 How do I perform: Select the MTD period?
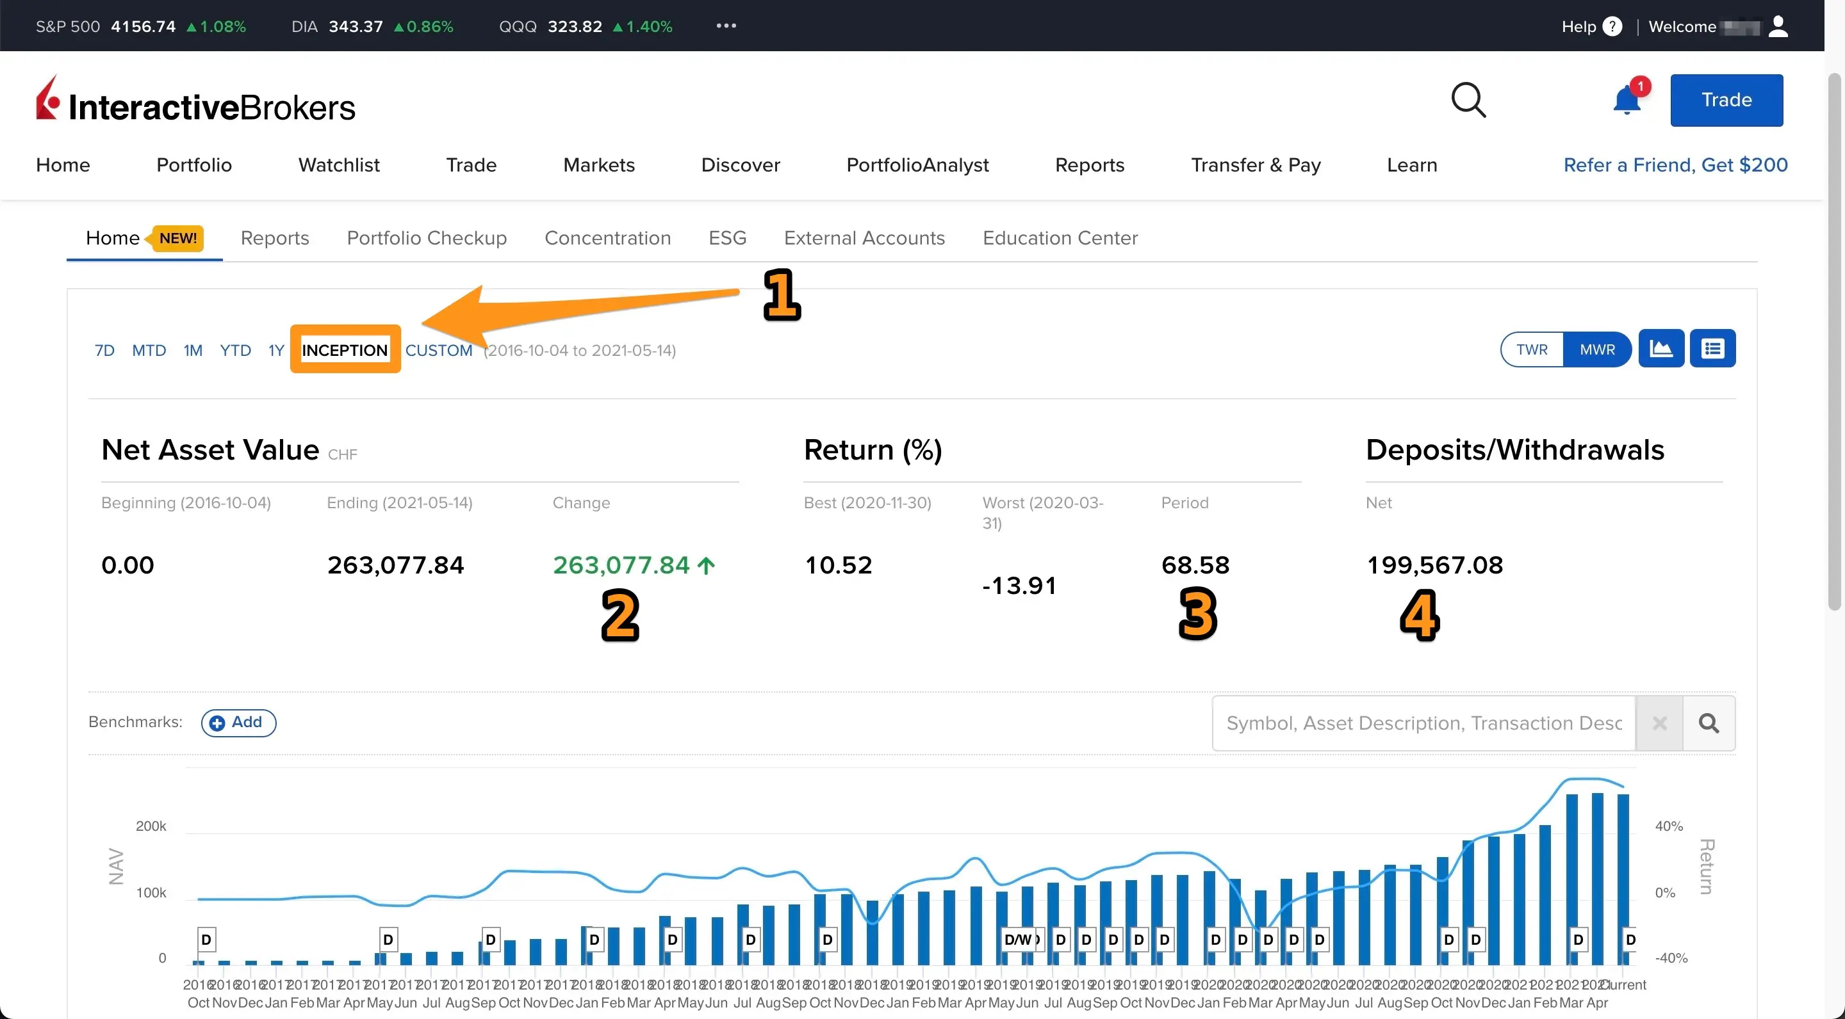[149, 350]
